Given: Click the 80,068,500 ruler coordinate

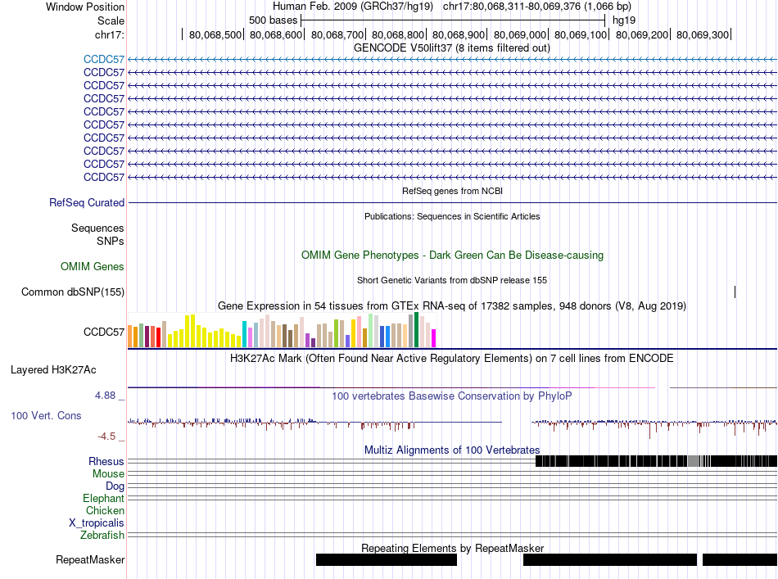Looking at the screenshot, I should point(215,34).
